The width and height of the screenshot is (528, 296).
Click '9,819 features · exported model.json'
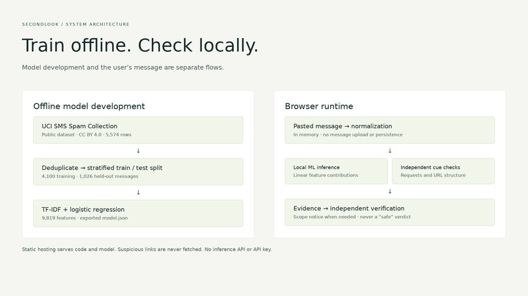tap(85, 218)
